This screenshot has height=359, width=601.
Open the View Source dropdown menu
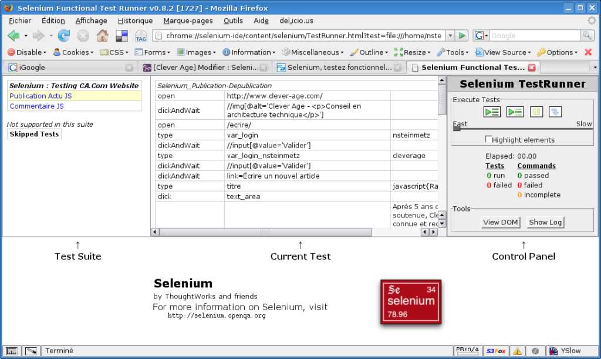(x=503, y=52)
